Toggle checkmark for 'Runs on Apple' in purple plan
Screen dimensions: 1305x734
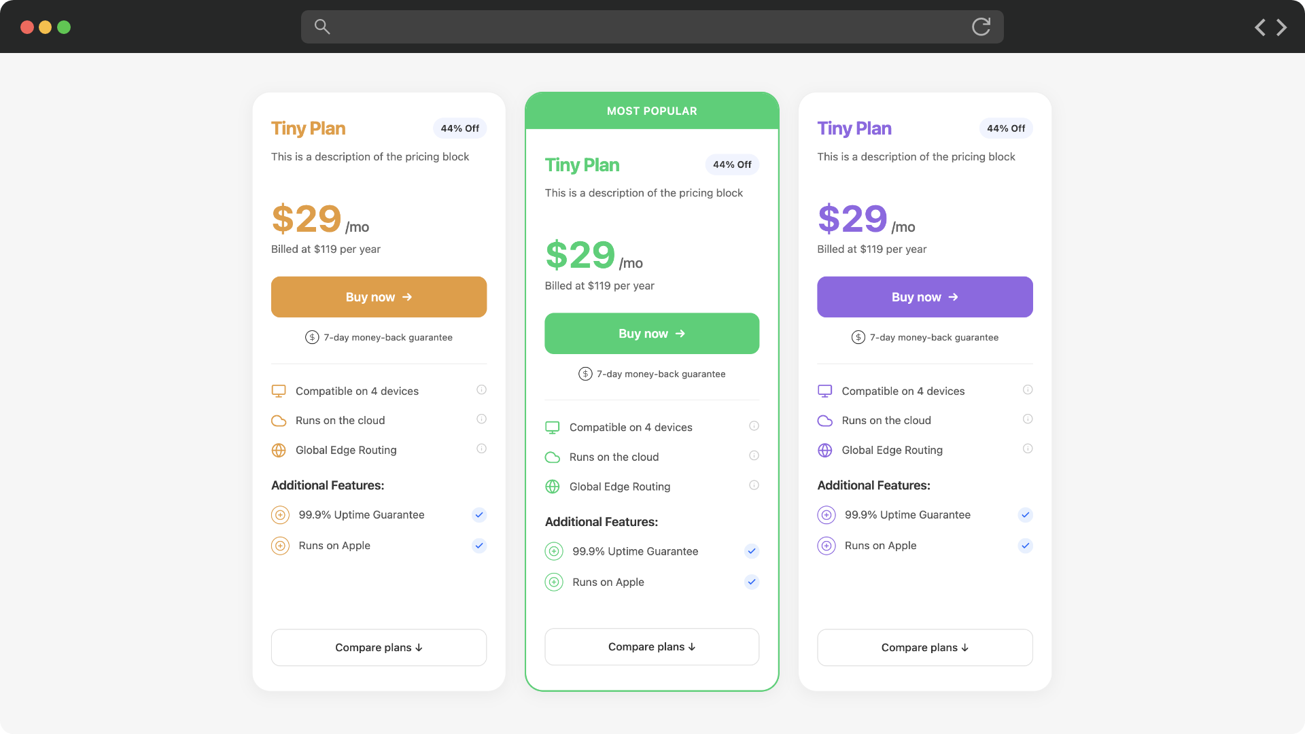pyautogui.click(x=1025, y=545)
